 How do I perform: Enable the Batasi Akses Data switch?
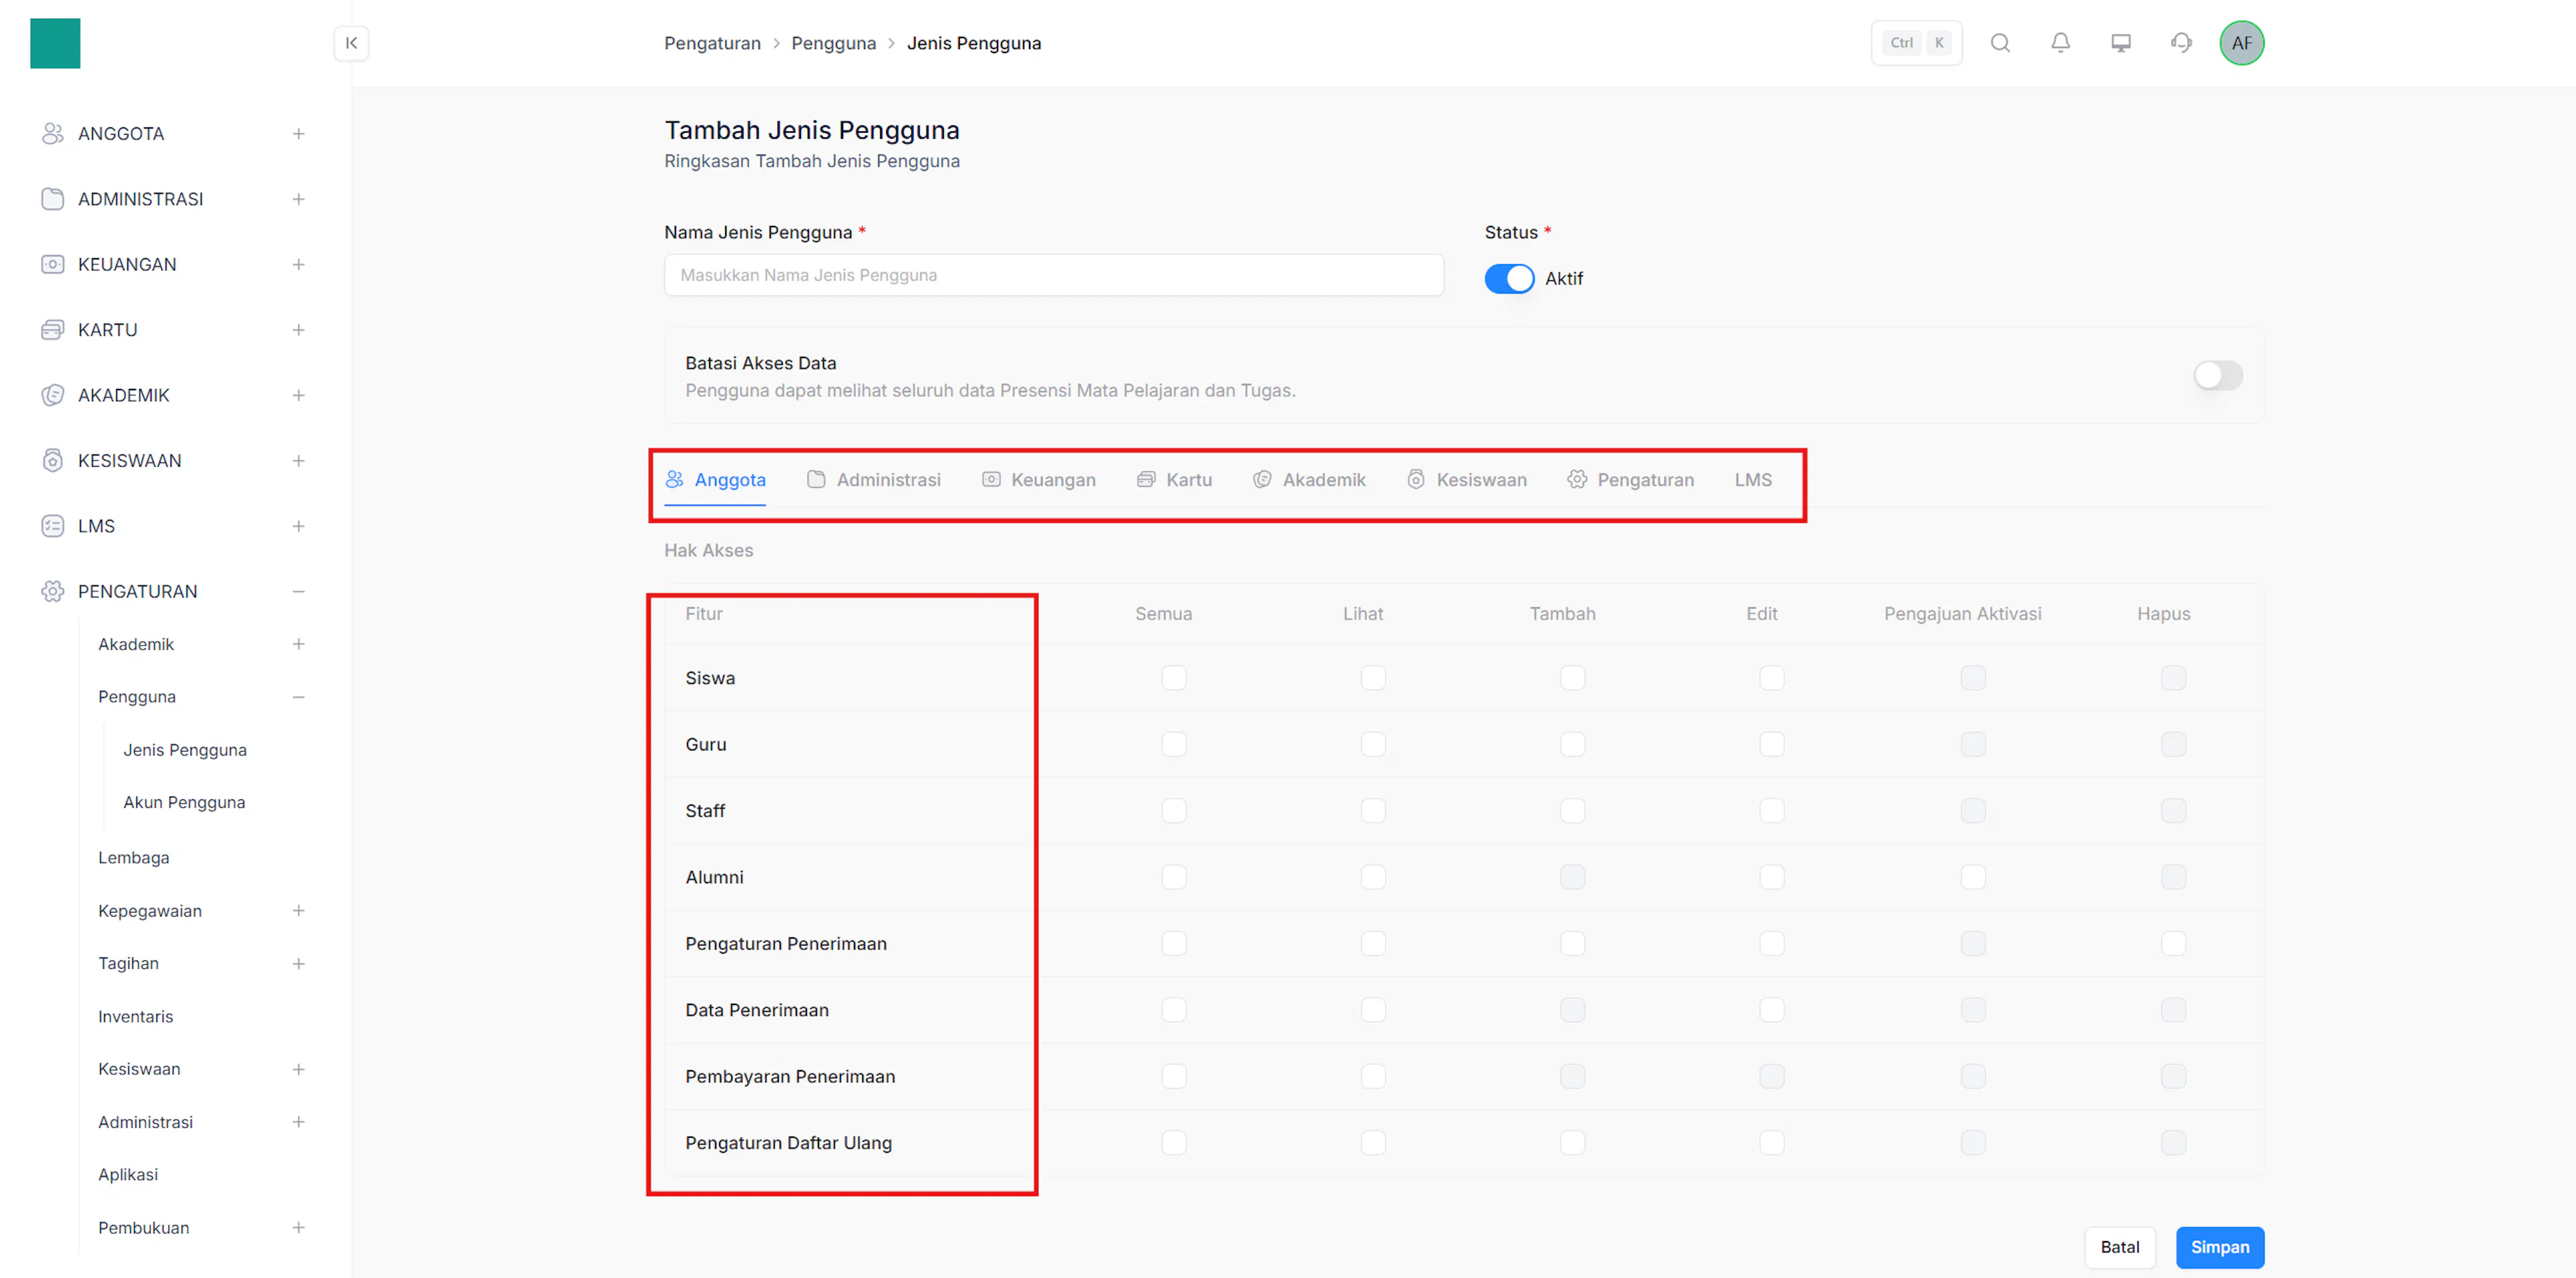click(x=2218, y=375)
